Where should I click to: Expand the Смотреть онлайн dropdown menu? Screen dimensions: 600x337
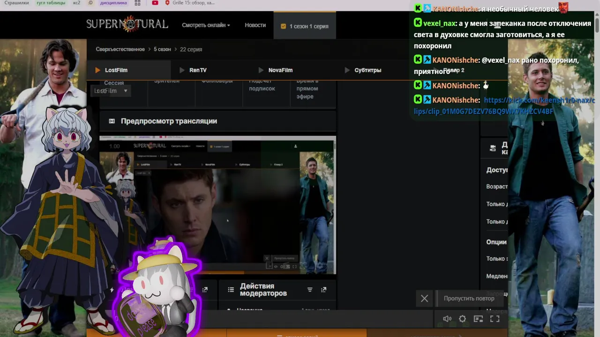(x=206, y=25)
